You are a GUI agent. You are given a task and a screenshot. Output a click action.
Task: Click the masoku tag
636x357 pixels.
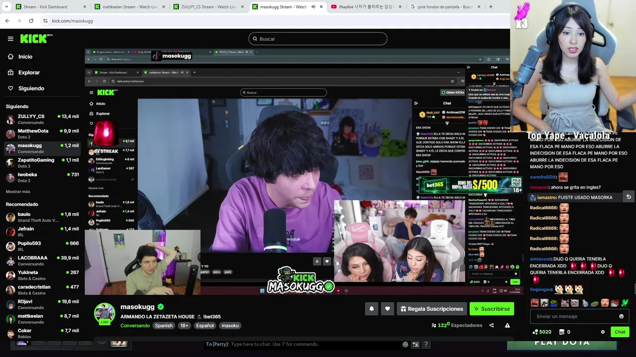pyautogui.click(x=230, y=326)
